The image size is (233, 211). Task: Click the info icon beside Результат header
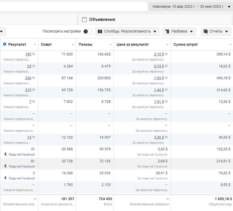5,44
